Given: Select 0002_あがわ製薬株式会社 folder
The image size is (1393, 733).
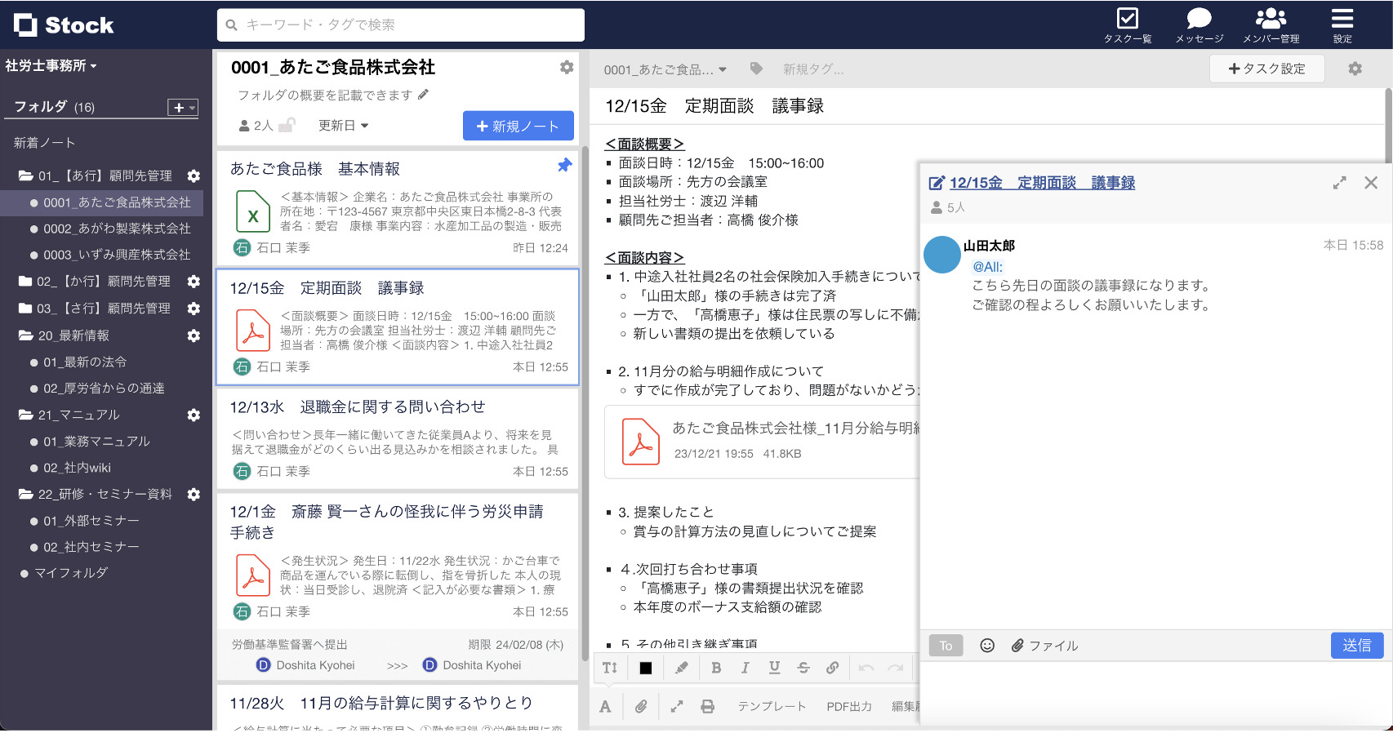Looking at the screenshot, I should (117, 229).
